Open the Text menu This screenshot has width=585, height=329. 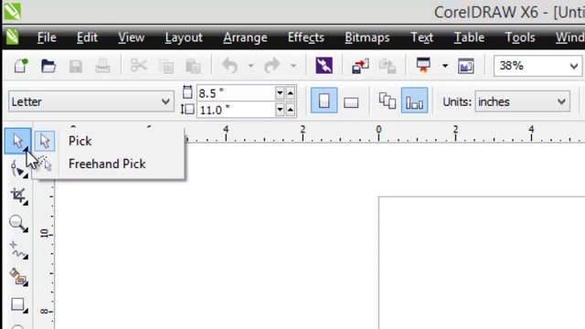click(x=421, y=37)
